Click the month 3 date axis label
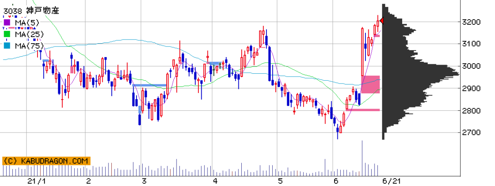The width and height of the screenshot is (495, 186). point(144,181)
